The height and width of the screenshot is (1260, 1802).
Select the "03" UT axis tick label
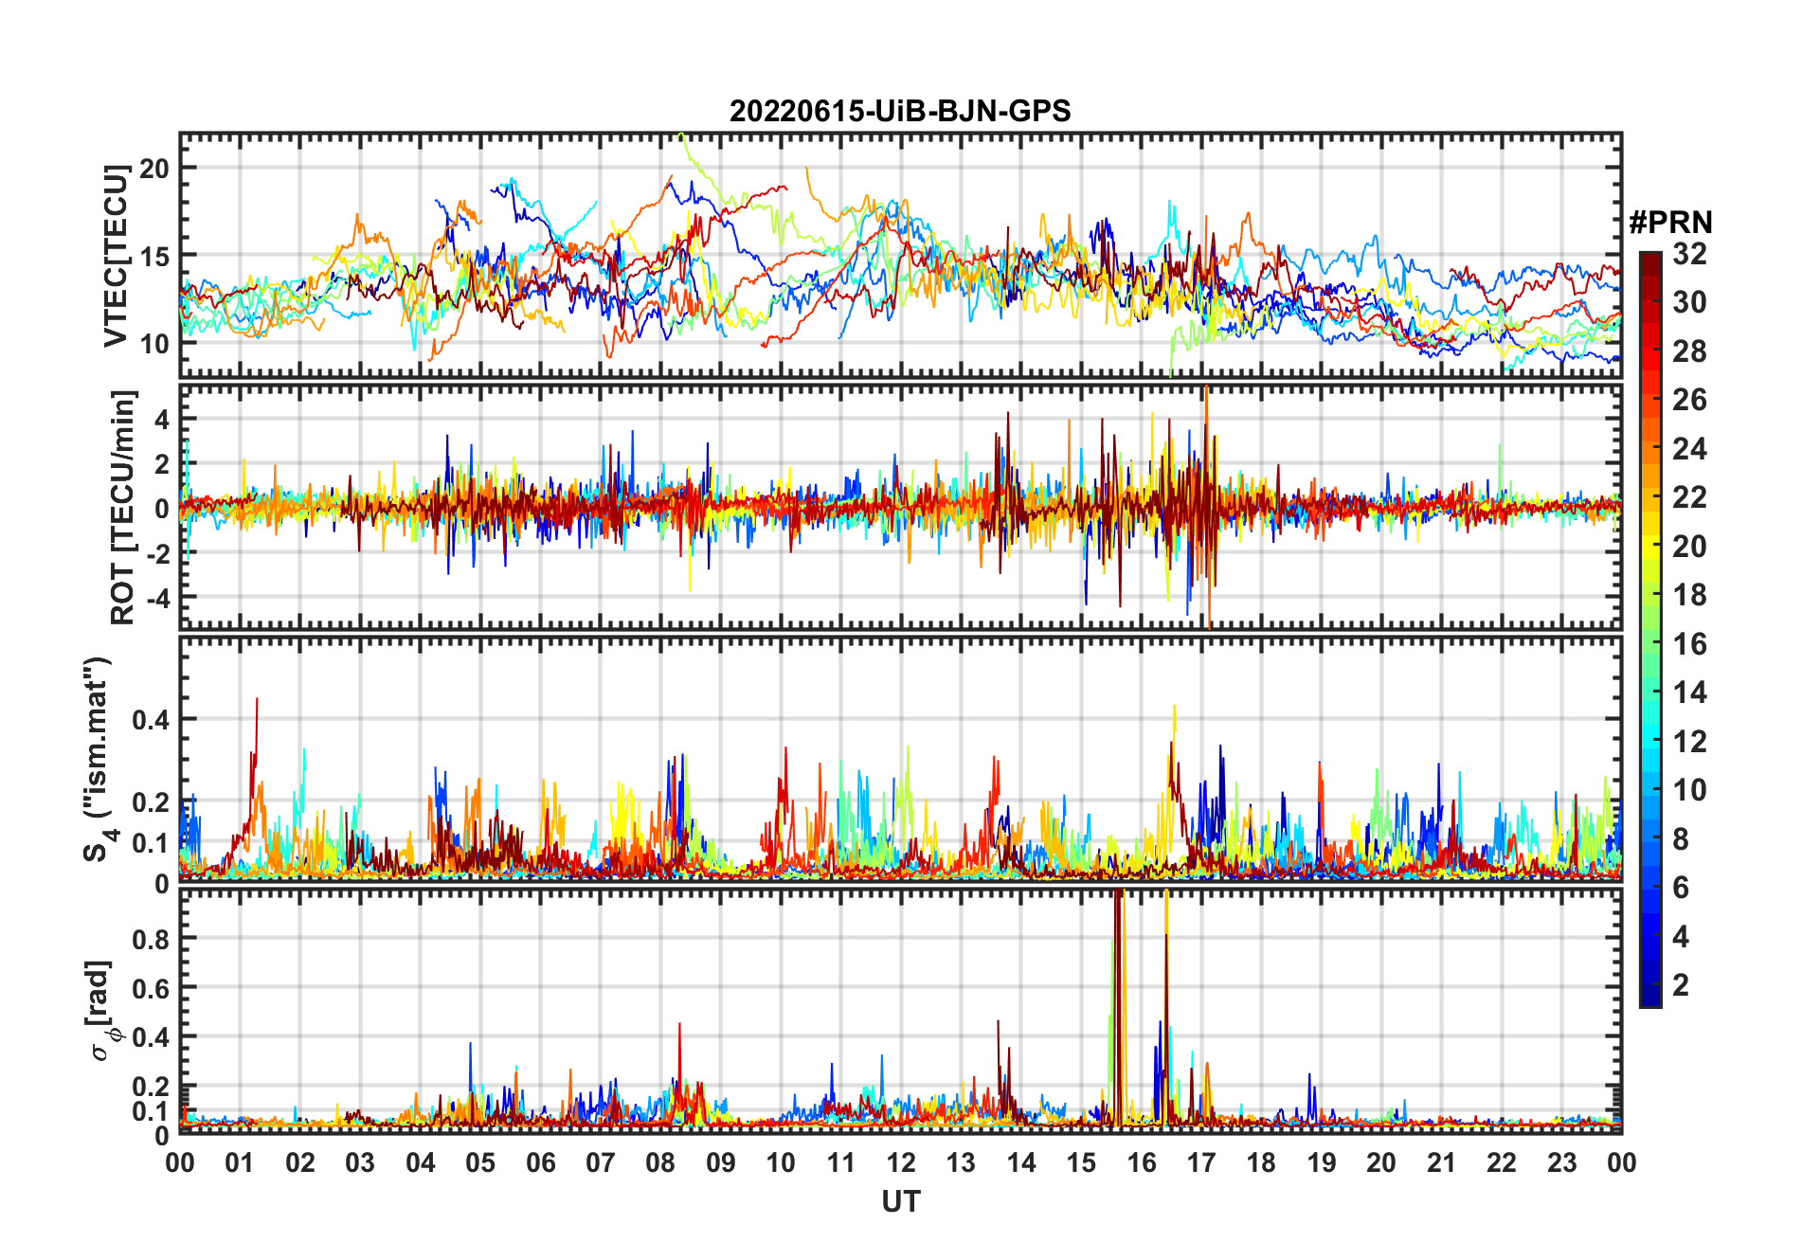[360, 1163]
